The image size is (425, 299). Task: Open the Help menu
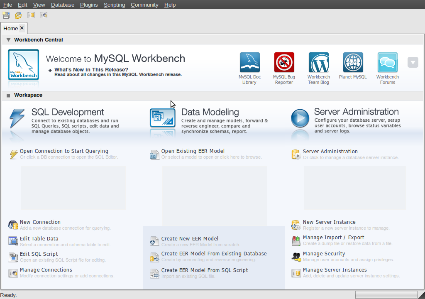pos(170,5)
